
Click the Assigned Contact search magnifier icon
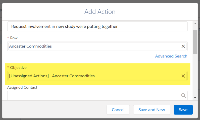[x=183, y=95]
